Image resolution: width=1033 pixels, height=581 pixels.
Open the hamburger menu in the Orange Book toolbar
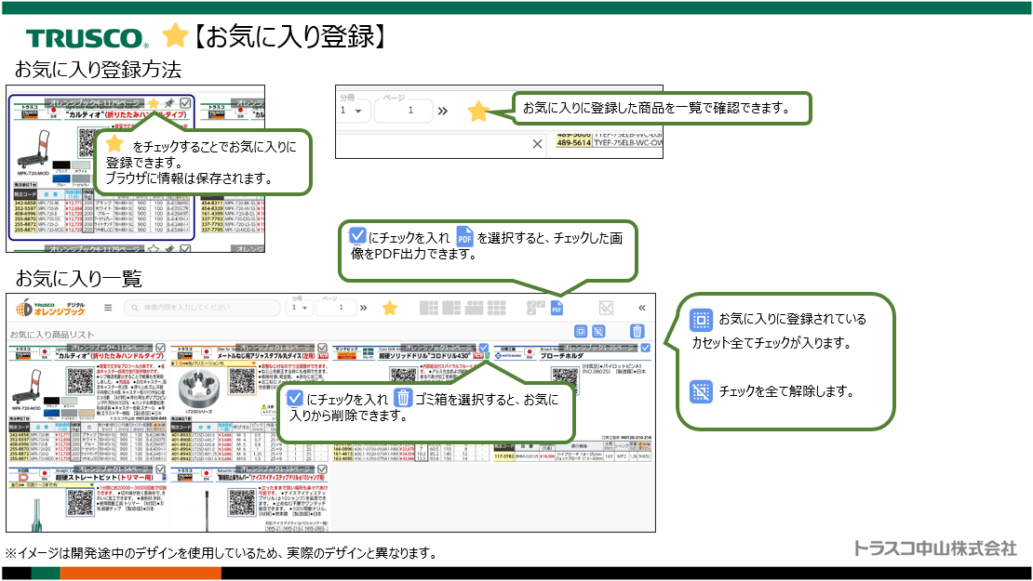coord(108,308)
